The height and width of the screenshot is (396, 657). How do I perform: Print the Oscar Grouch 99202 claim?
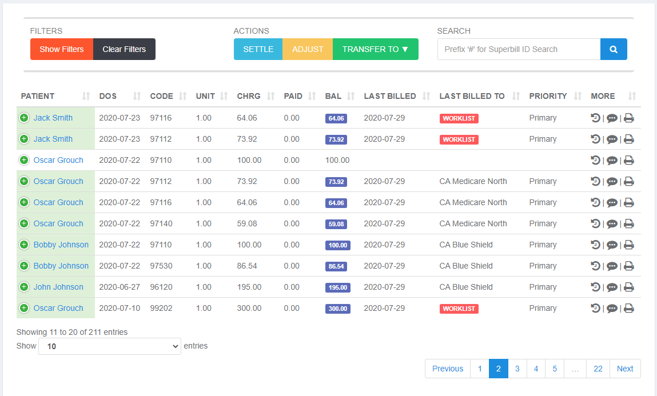pyautogui.click(x=629, y=309)
